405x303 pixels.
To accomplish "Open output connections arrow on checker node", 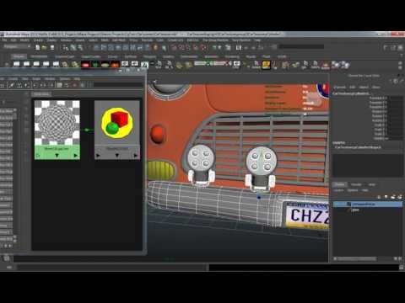I will point(76,155).
